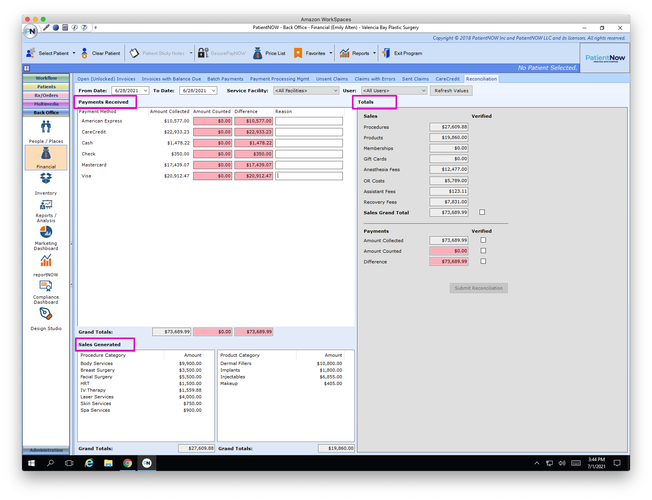Expand Patient Sticky Notes dropdown arrow
Image resolution: width=652 pixels, height=500 pixels.
point(191,53)
